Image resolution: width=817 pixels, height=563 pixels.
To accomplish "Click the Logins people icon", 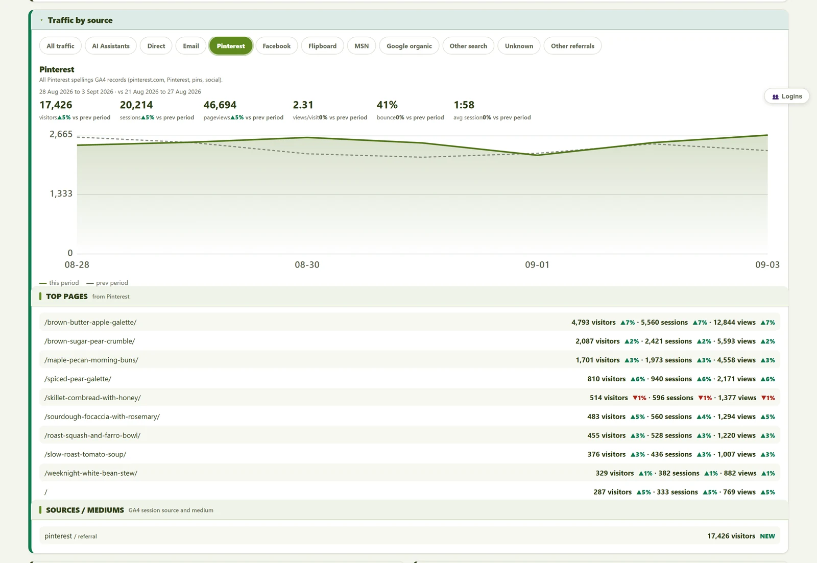I will point(776,97).
